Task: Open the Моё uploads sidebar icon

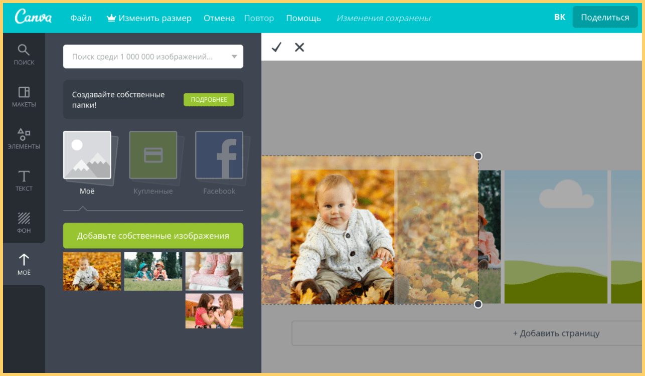Action: click(24, 264)
